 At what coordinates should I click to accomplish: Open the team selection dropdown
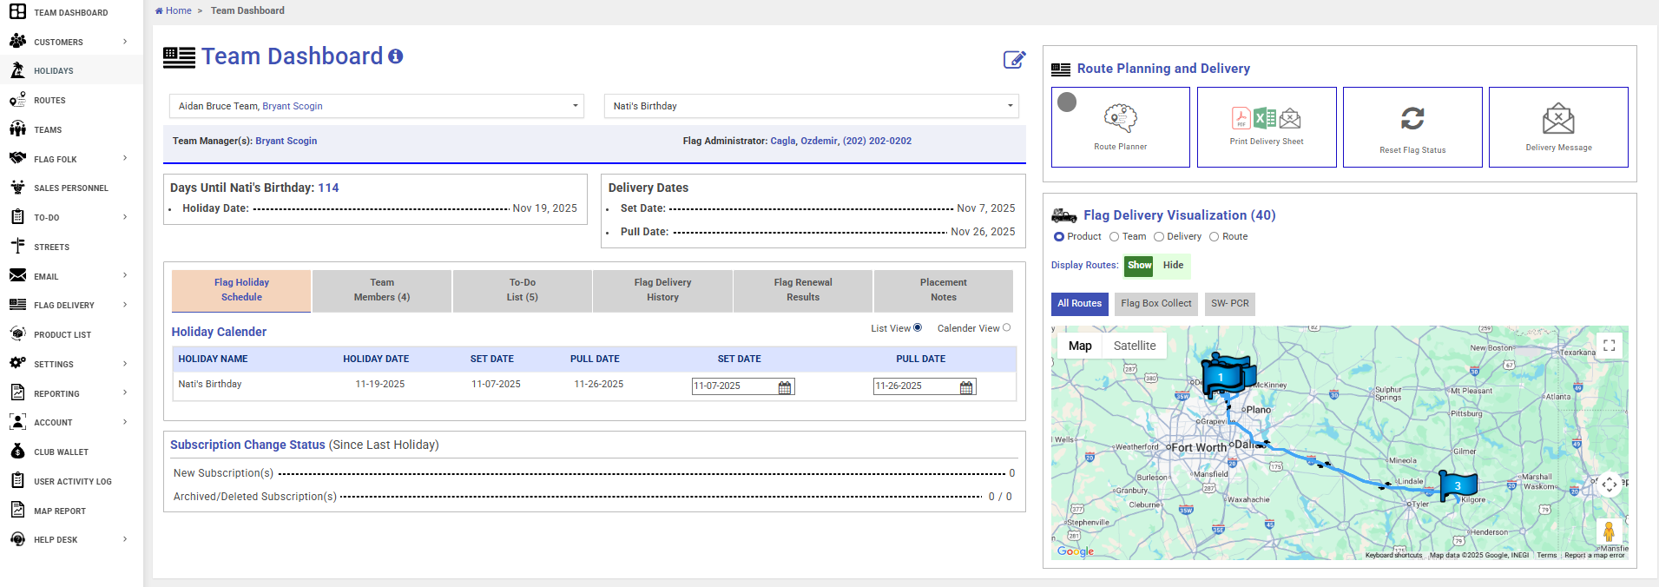pyautogui.click(x=376, y=106)
